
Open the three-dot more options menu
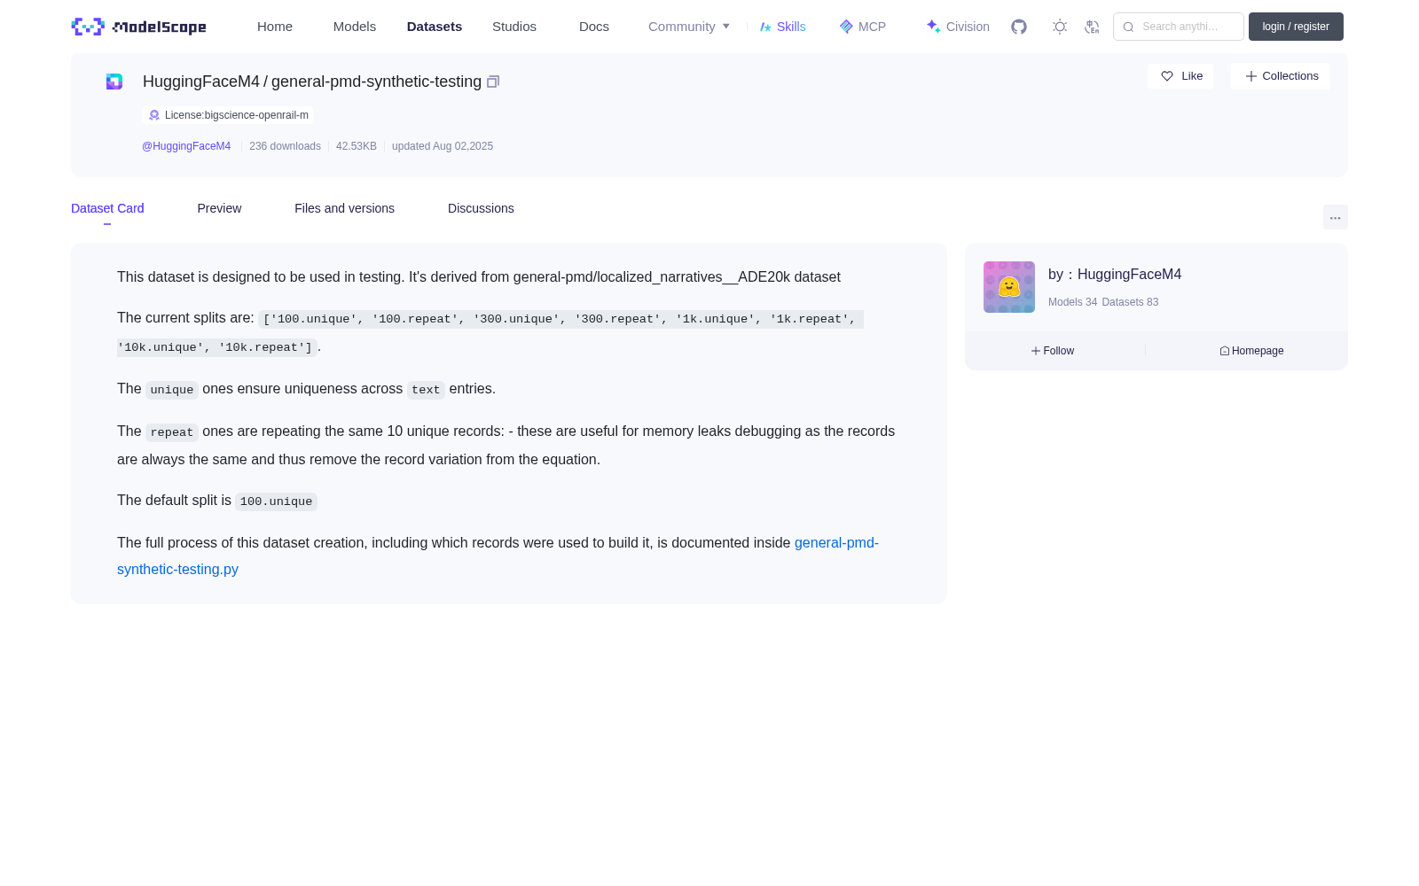(1335, 218)
